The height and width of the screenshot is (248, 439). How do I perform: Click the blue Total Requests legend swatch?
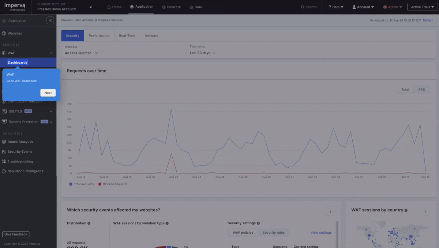click(x=71, y=184)
